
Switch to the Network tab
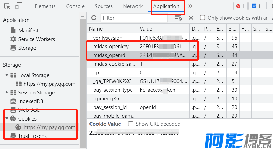[133, 6]
